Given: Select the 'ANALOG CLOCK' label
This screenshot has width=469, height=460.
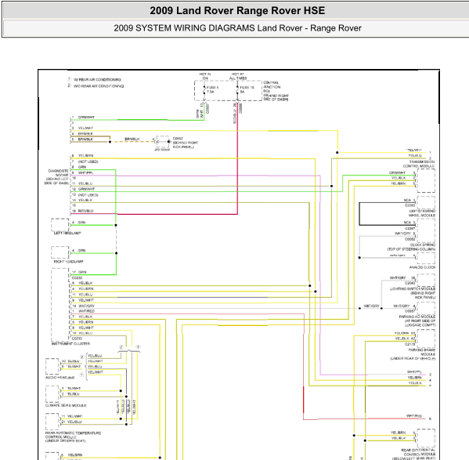Looking at the screenshot, I should point(422,267).
